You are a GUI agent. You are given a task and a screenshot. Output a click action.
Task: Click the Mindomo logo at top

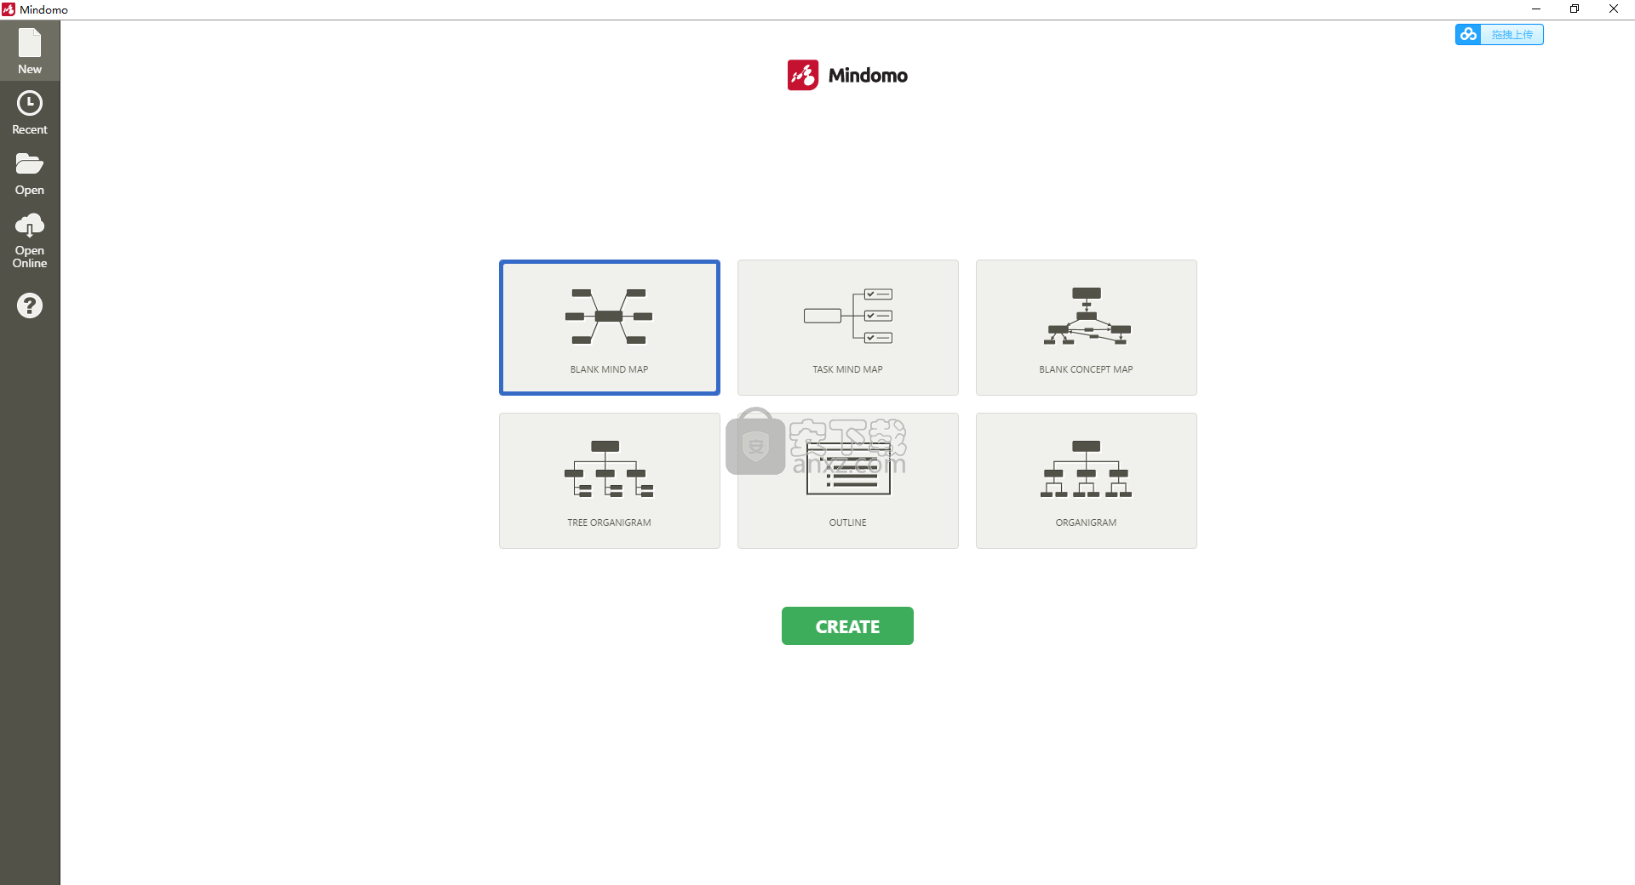(847, 75)
